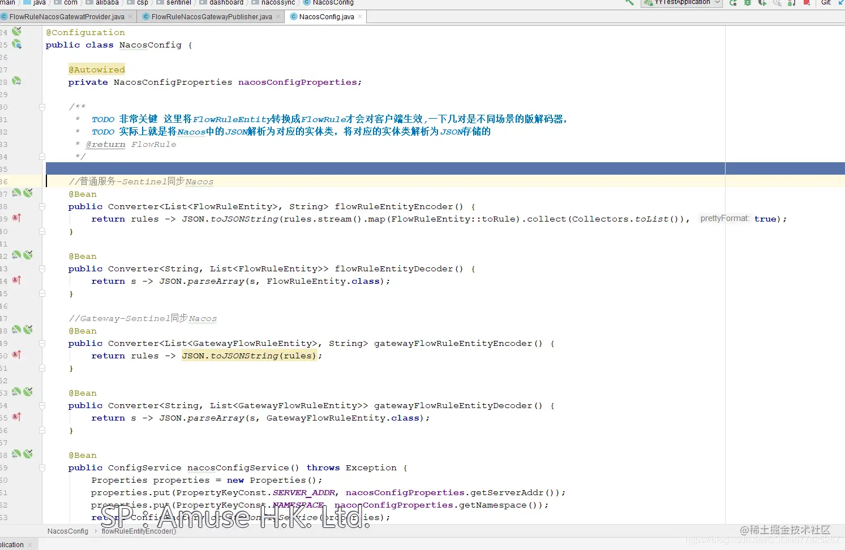Fold the gatewayFlowRuleEntityEncoder method body
This screenshot has height=550, width=845.
[x=42, y=343]
